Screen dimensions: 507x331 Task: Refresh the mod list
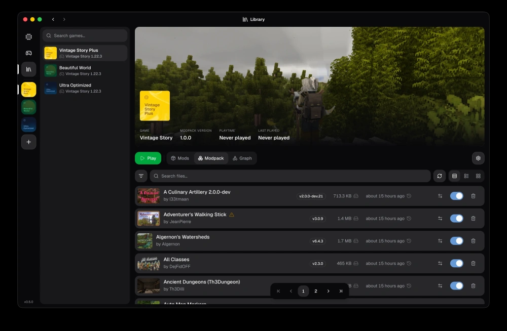440,176
